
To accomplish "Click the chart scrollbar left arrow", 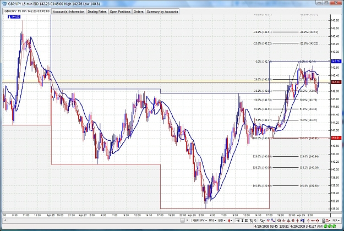I will tap(5, 221).
